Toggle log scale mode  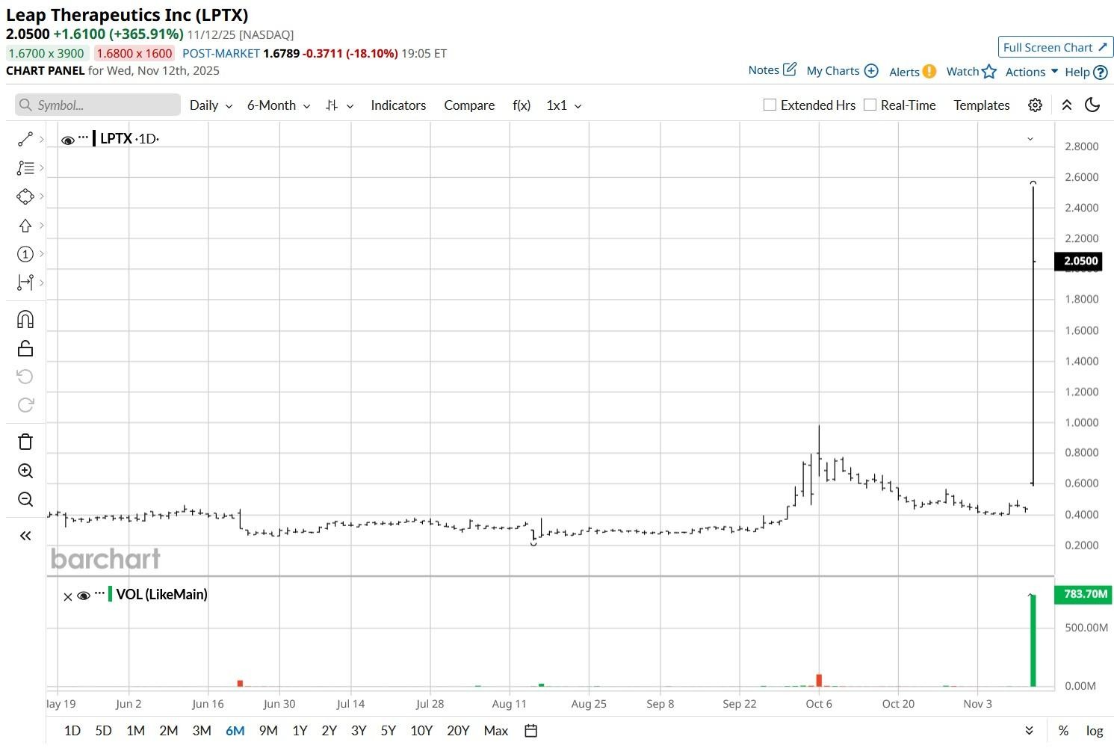pos(1095,731)
